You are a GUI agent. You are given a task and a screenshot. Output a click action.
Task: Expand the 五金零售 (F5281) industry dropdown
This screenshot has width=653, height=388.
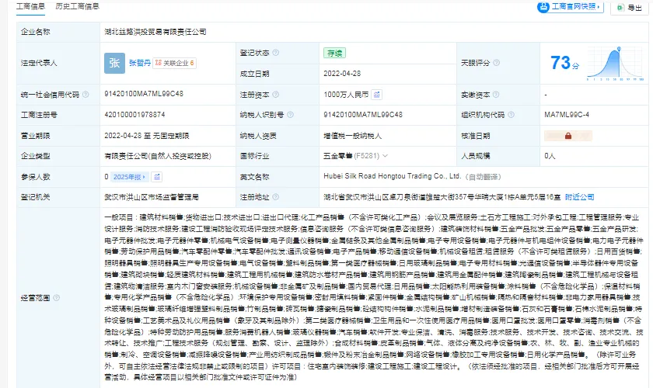point(385,156)
